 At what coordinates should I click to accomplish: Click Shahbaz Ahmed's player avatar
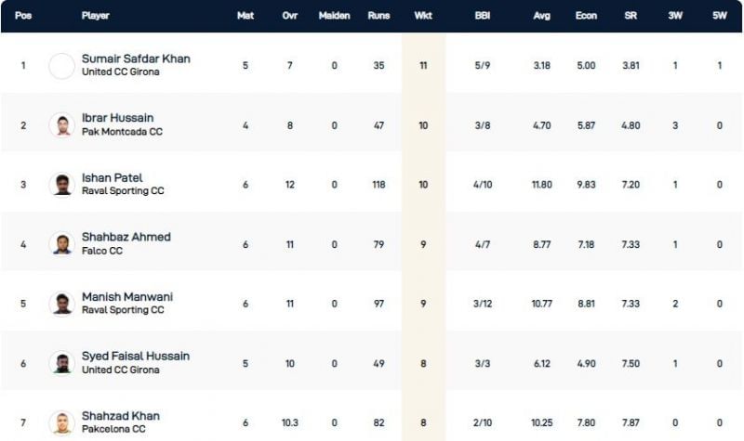(x=61, y=243)
